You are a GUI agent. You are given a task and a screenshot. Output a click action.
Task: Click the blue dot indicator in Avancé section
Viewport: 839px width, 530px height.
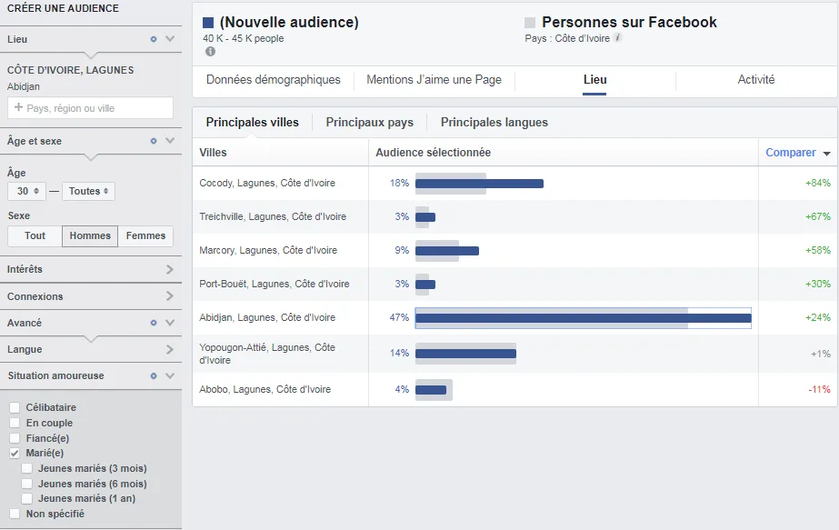point(154,323)
